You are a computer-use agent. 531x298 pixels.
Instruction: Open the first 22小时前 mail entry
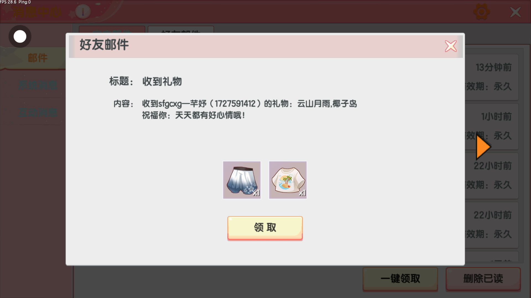492,176
